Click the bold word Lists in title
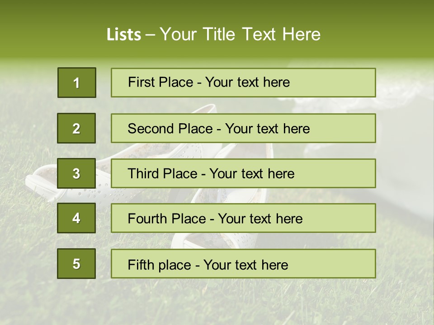This screenshot has height=325, width=434. coord(123,35)
